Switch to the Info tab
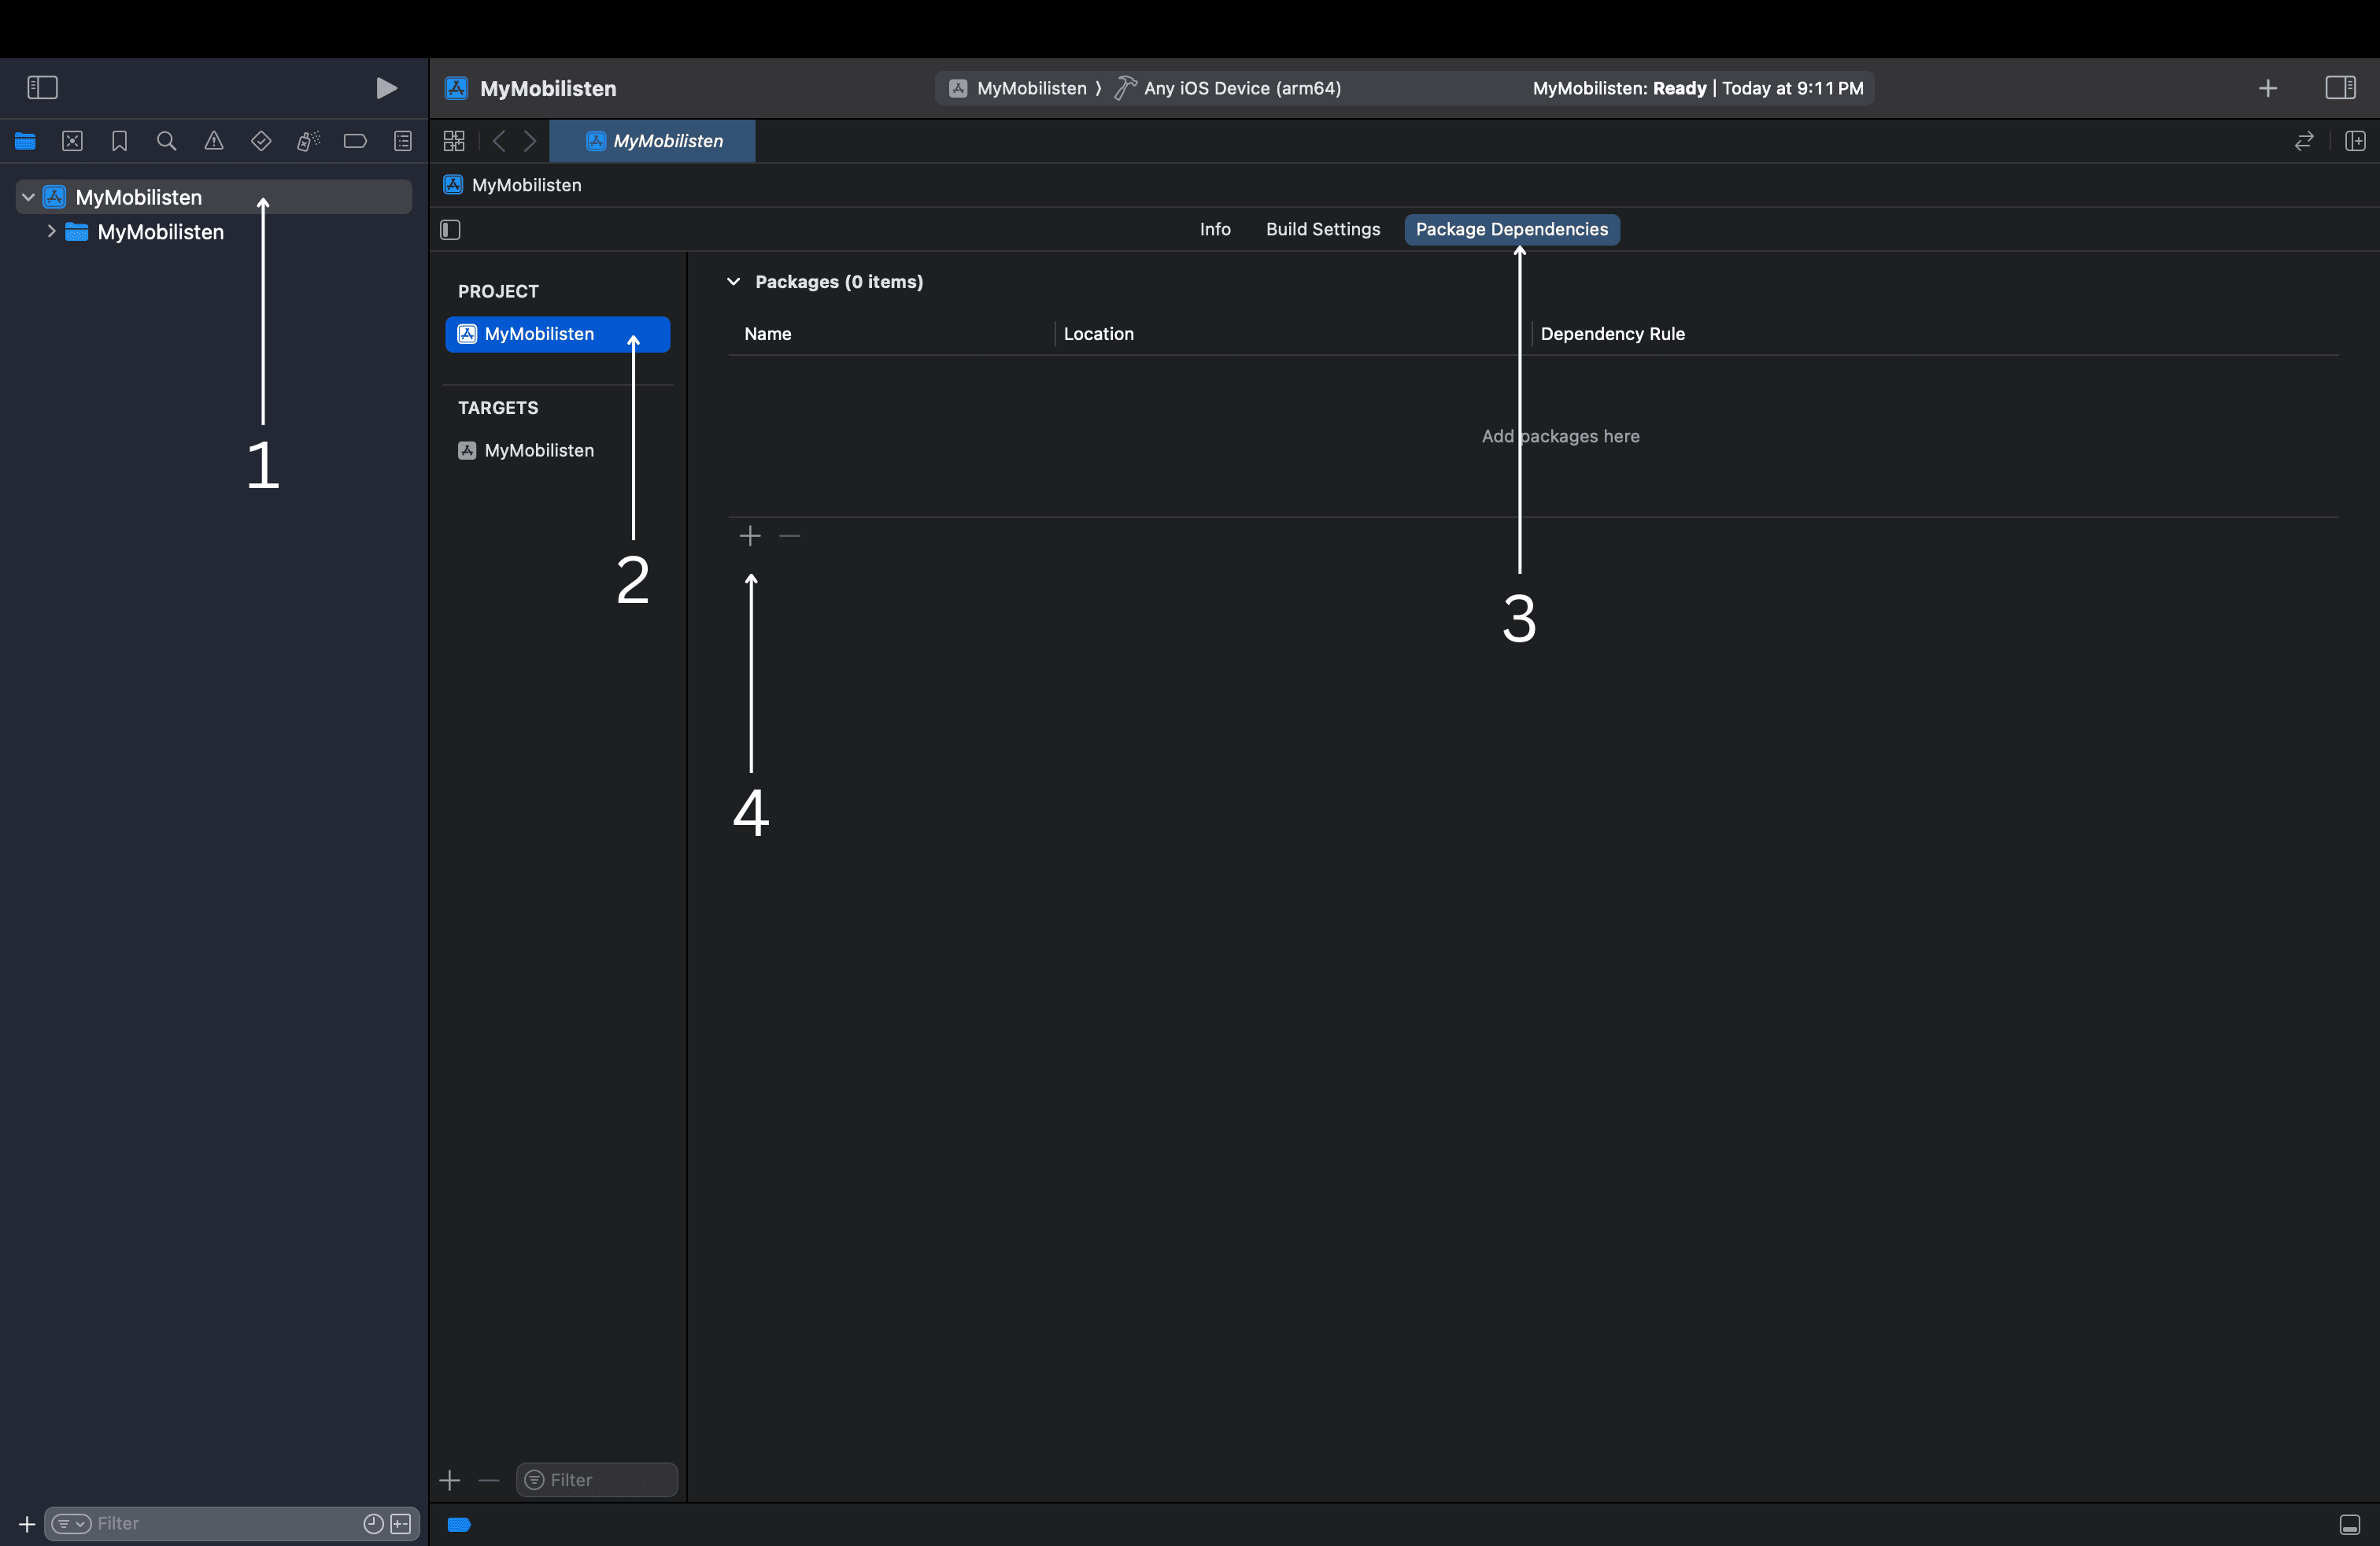This screenshot has width=2380, height=1546. pos(1215,229)
